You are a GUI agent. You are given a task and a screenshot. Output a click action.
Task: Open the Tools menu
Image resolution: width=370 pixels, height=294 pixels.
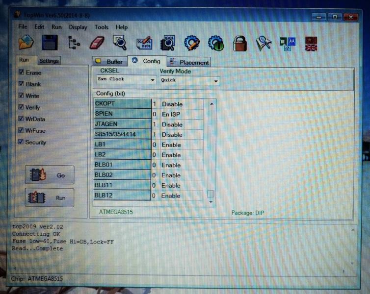(102, 27)
